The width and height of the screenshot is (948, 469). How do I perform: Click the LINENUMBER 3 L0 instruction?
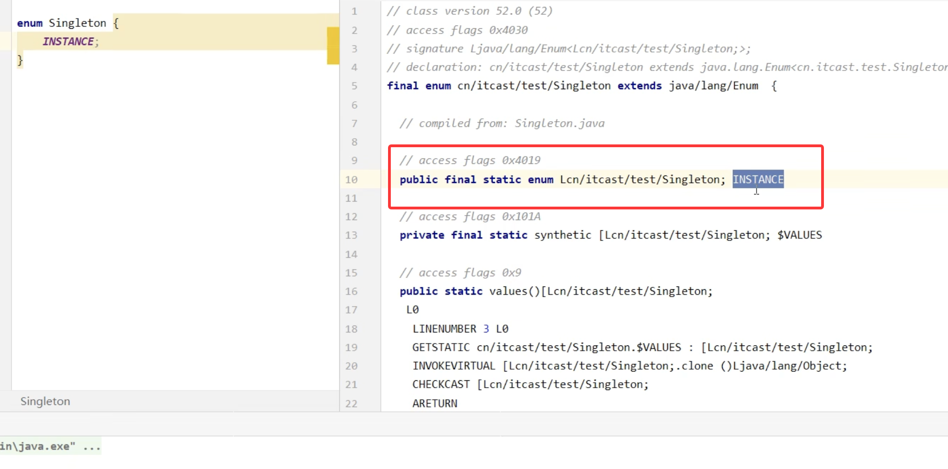point(460,329)
